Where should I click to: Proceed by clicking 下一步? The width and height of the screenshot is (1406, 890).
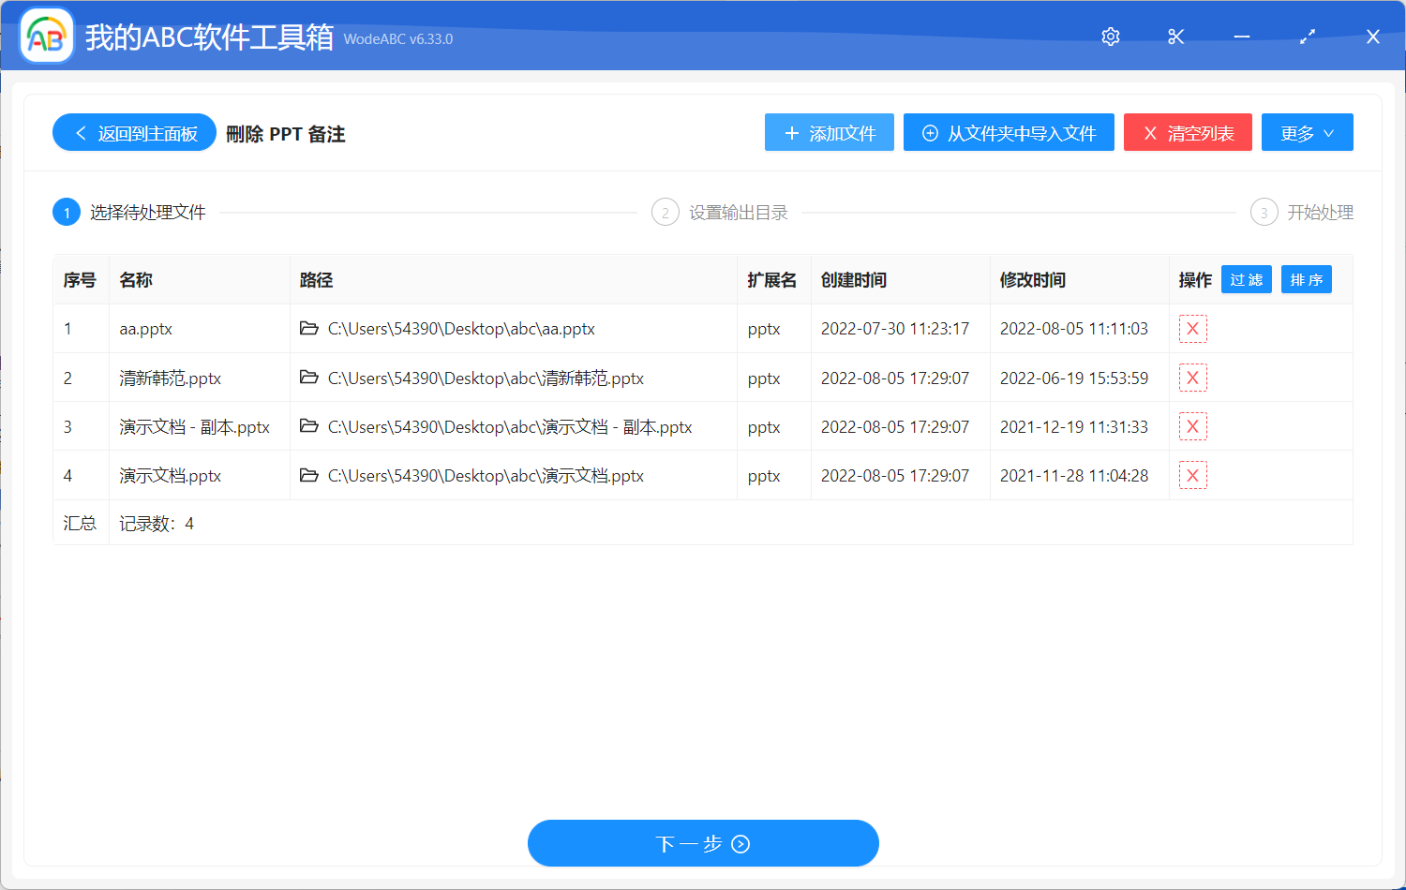703,842
